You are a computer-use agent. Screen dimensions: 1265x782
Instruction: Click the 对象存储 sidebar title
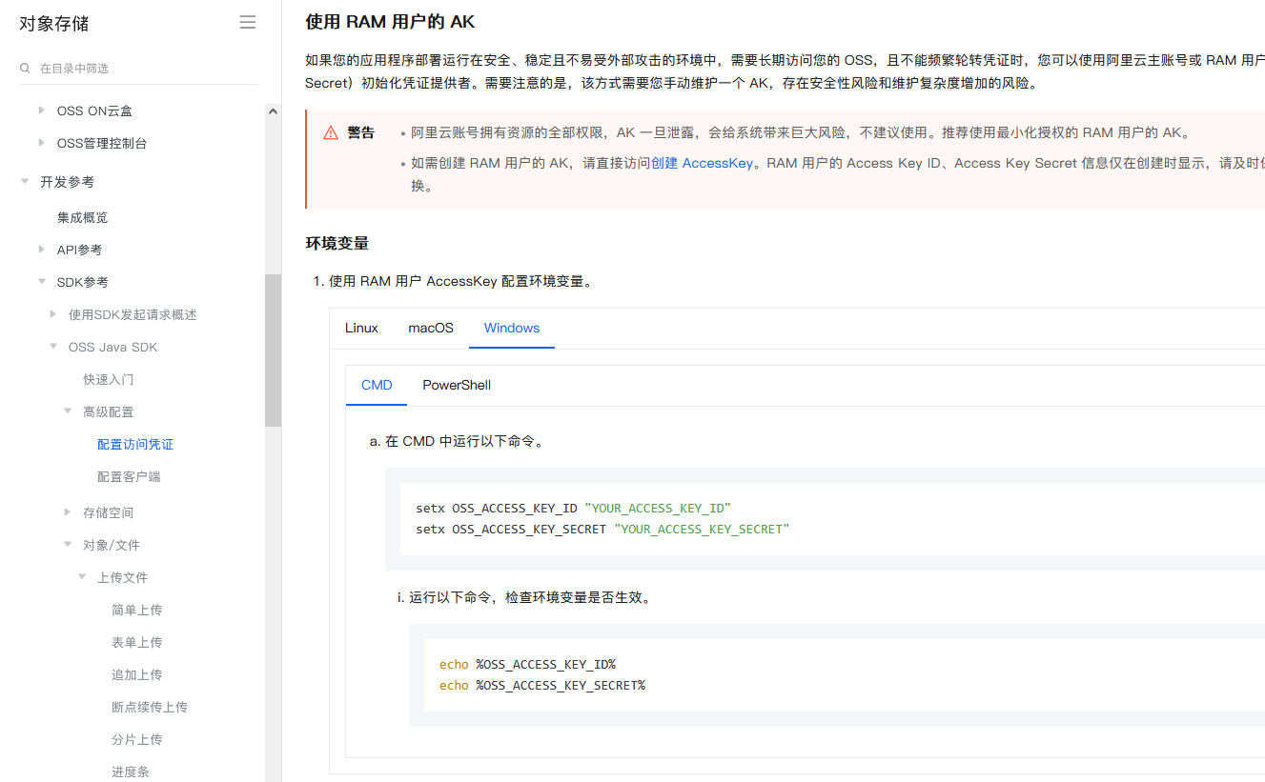click(53, 24)
